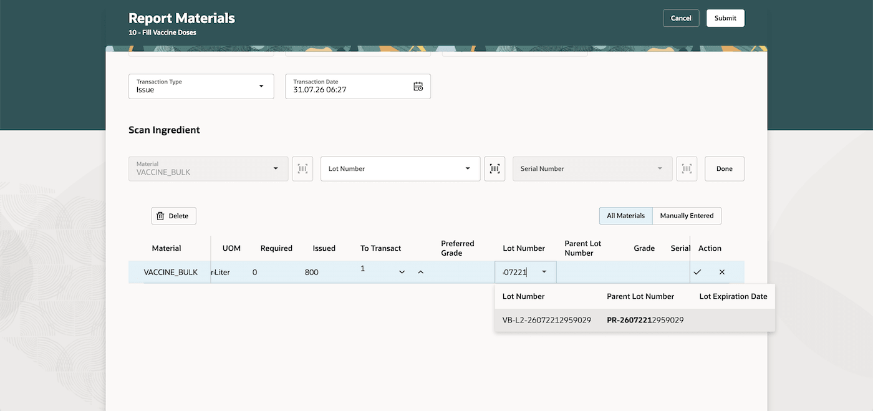The height and width of the screenshot is (411, 873).
Task: Switch to Manually Entered view
Action: click(x=687, y=216)
